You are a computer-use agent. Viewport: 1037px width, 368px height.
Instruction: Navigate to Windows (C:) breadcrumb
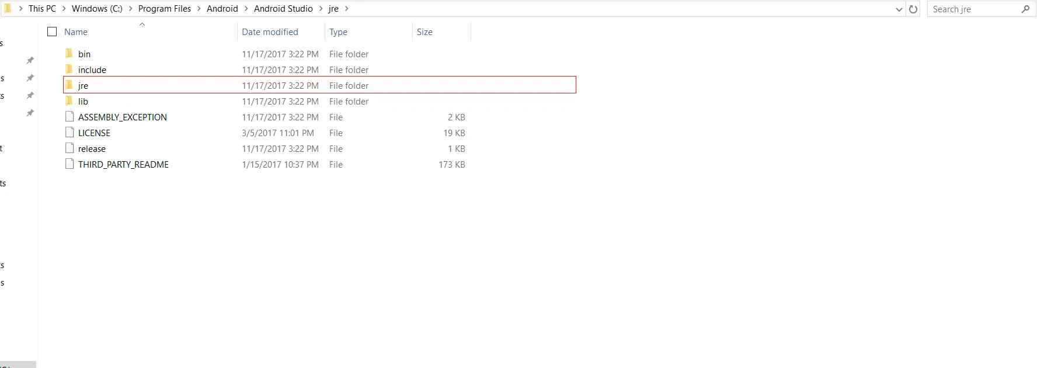[x=97, y=9]
